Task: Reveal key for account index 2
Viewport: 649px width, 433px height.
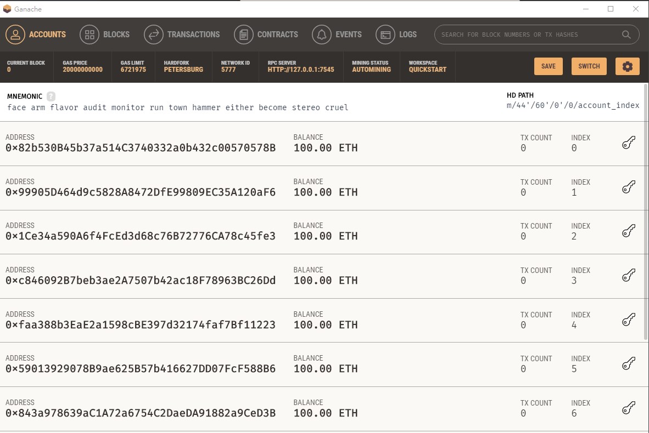Action: pos(628,231)
